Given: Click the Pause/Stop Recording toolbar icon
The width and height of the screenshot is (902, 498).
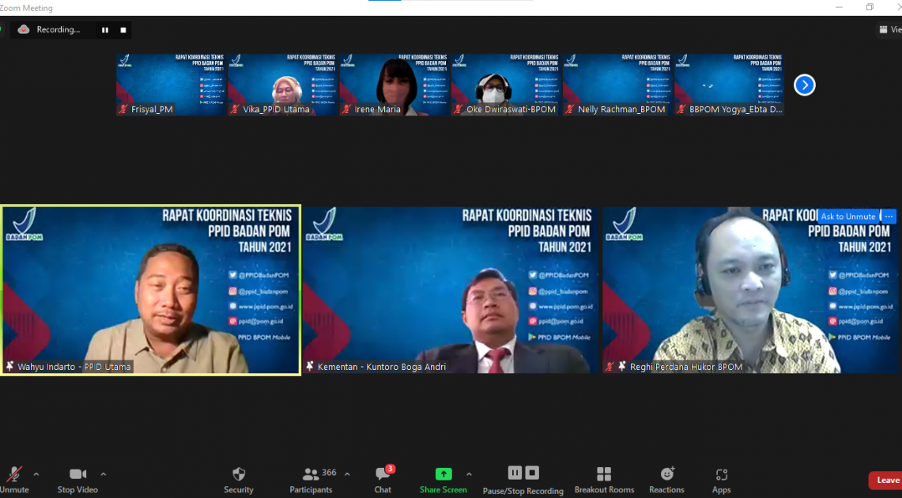Looking at the screenshot, I should pyautogui.click(x=523, y=473).
